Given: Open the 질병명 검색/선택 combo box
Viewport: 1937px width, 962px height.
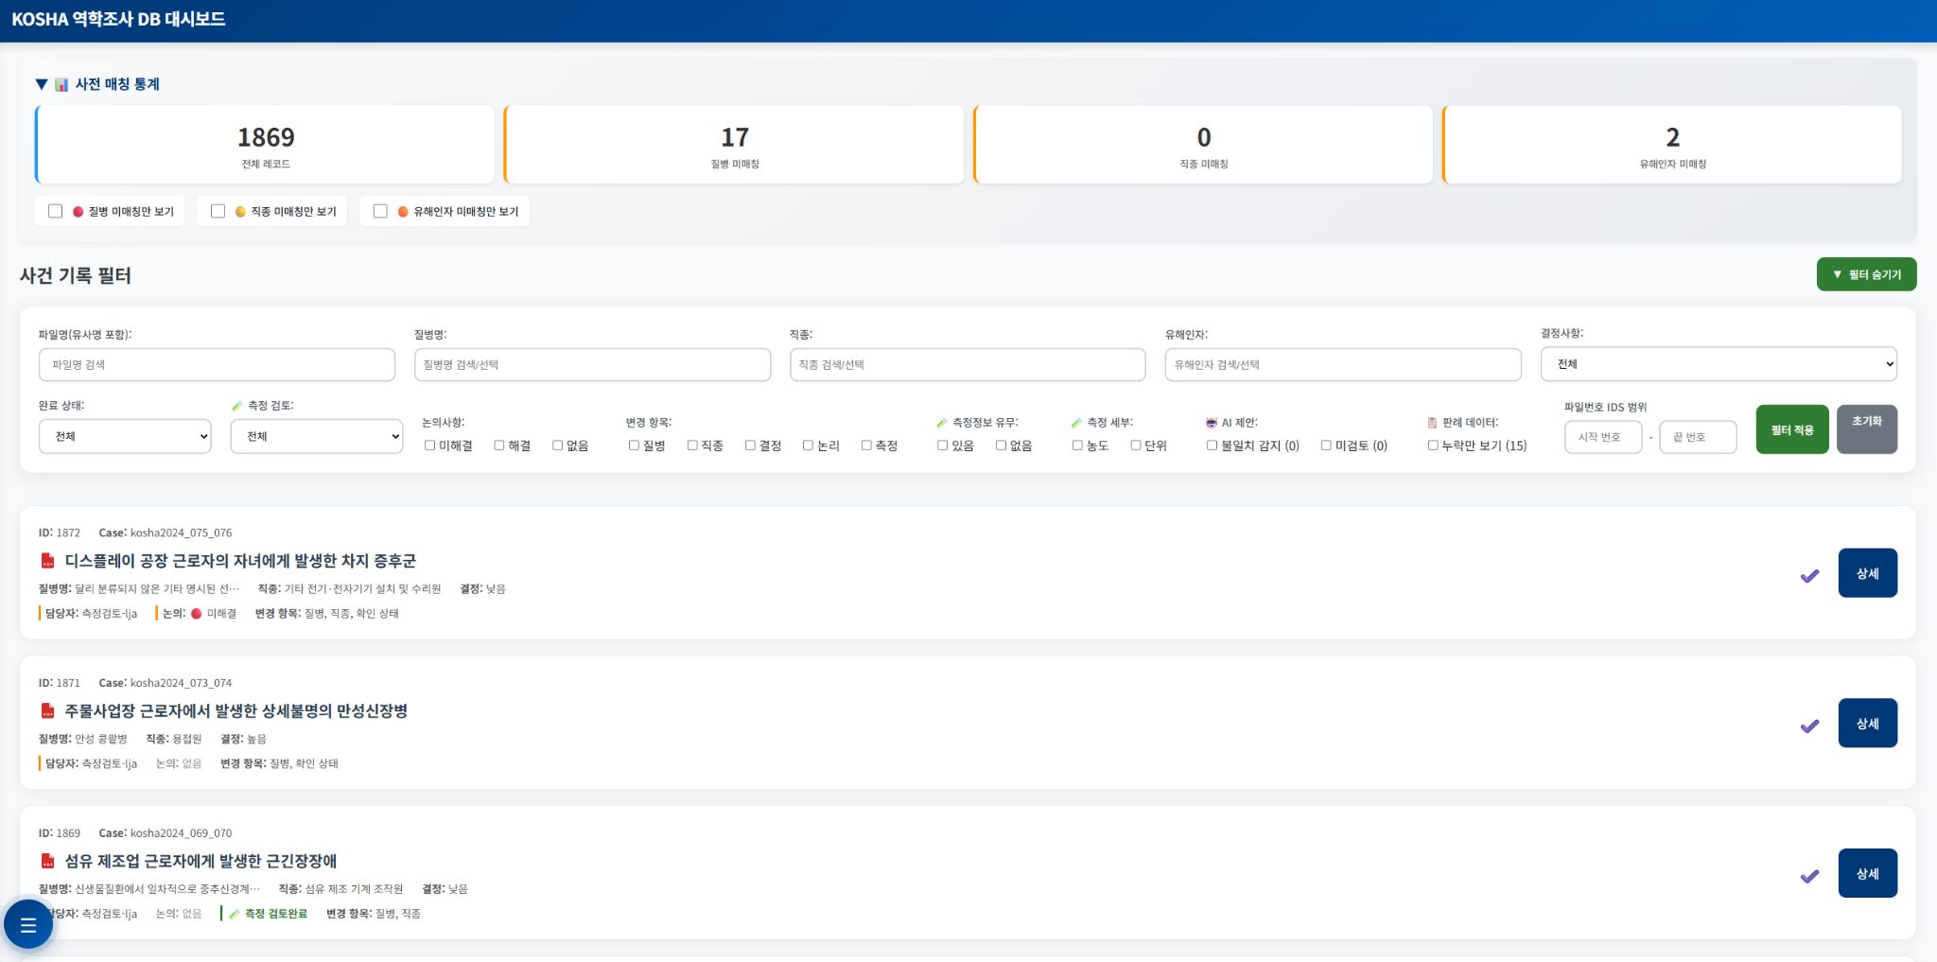Looking at the screenshot, I should (592, 365).
